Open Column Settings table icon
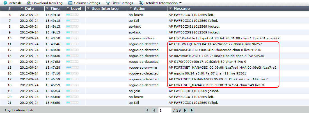309x113 pixels. [x=70, y=3]
